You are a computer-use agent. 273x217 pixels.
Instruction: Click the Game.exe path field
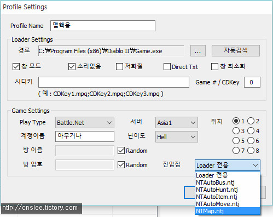pos(111,51)
